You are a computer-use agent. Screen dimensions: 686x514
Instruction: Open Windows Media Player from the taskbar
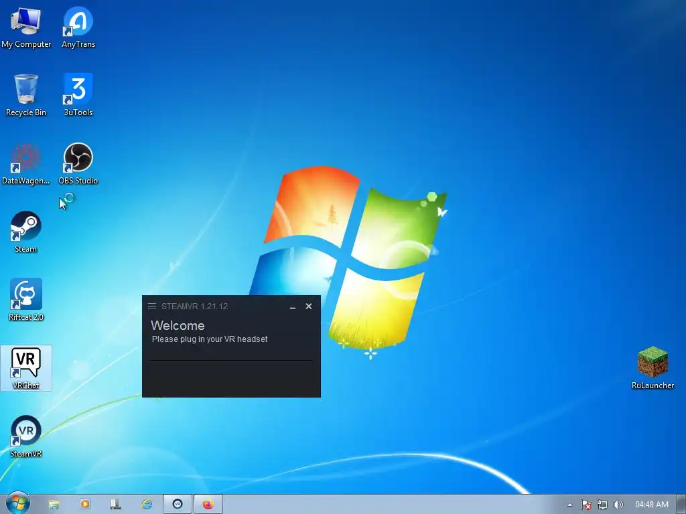(85, 504)
